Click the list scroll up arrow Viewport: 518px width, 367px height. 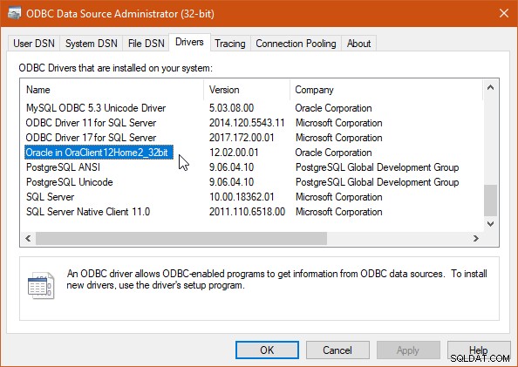coord(491,87)
